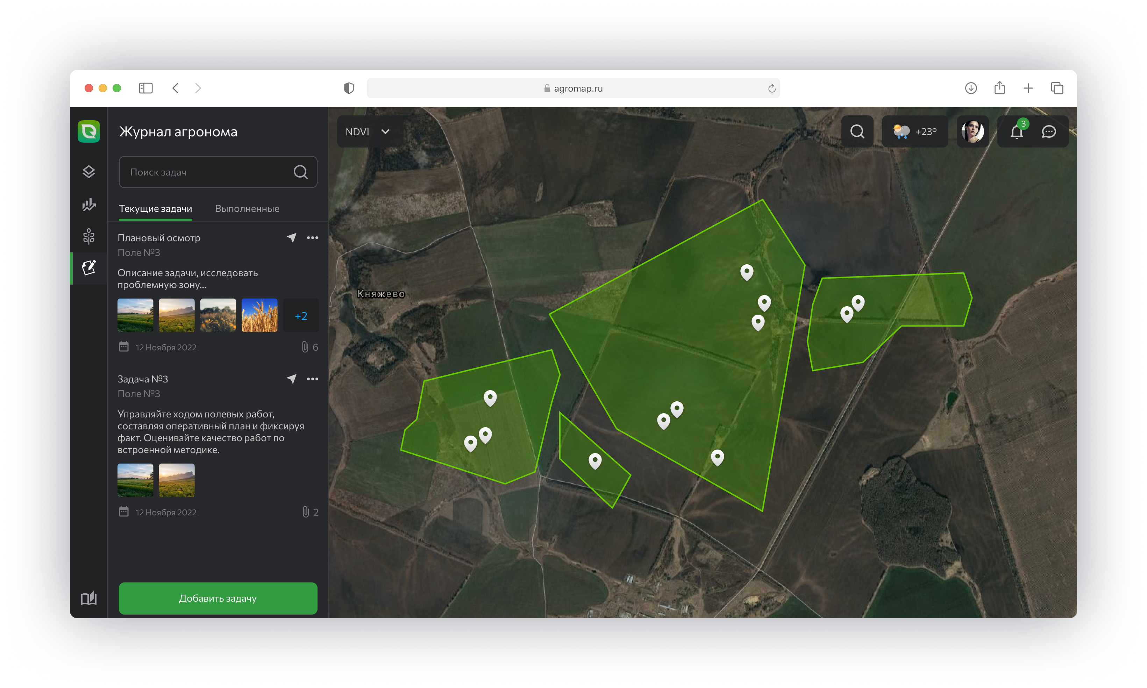Click the Журнал агронома heading
The image size is (1147, 688).
(178, 132)
